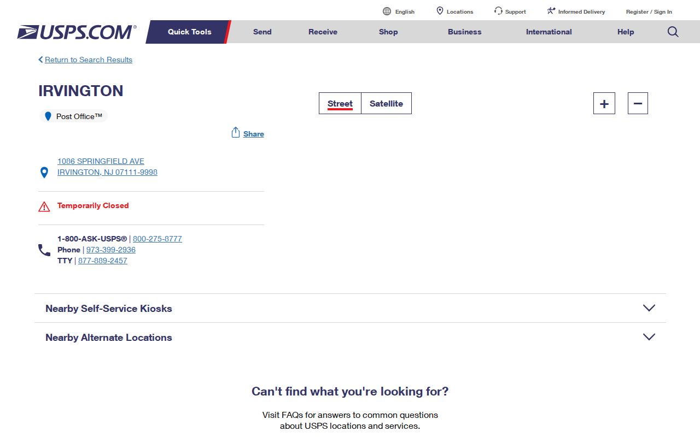The width and height of the screenshot is (700, 437).
Task: Click the back chevron before Return to Search
Action: click(x=40, y=60)
